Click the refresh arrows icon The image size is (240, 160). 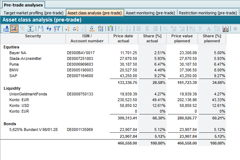coord(49,29)
